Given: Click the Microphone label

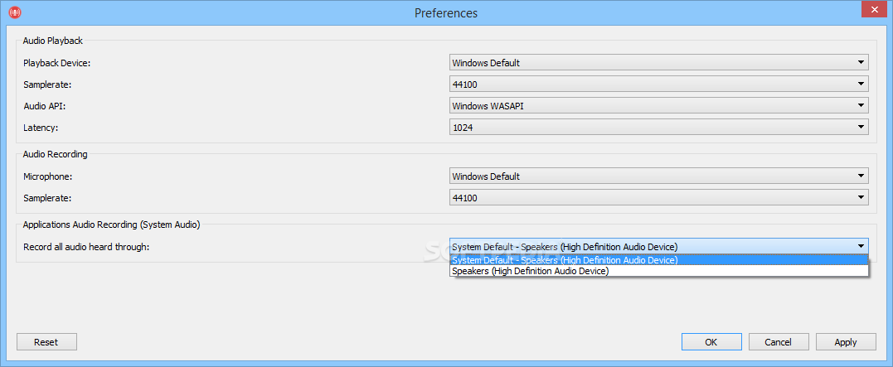Looking at the screenshot, I should (x=48, y=176).
